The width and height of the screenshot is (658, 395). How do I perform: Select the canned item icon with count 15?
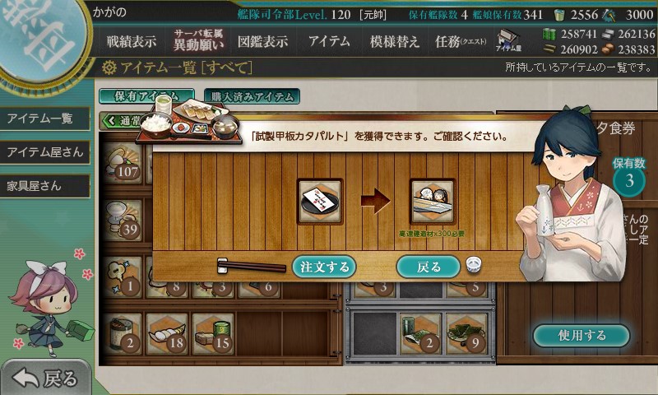coord(213,334)
